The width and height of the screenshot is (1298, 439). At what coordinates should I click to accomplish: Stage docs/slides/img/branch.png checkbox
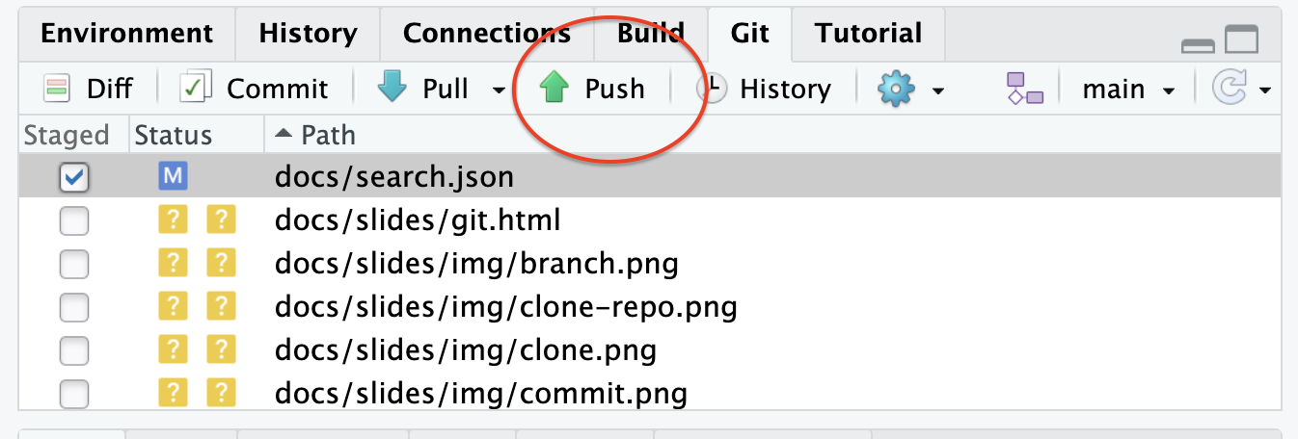(74, 265)
